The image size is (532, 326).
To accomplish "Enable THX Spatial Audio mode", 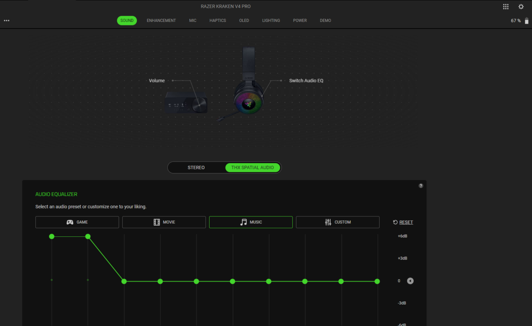I will pyautogui.click(x=252, y=167).
